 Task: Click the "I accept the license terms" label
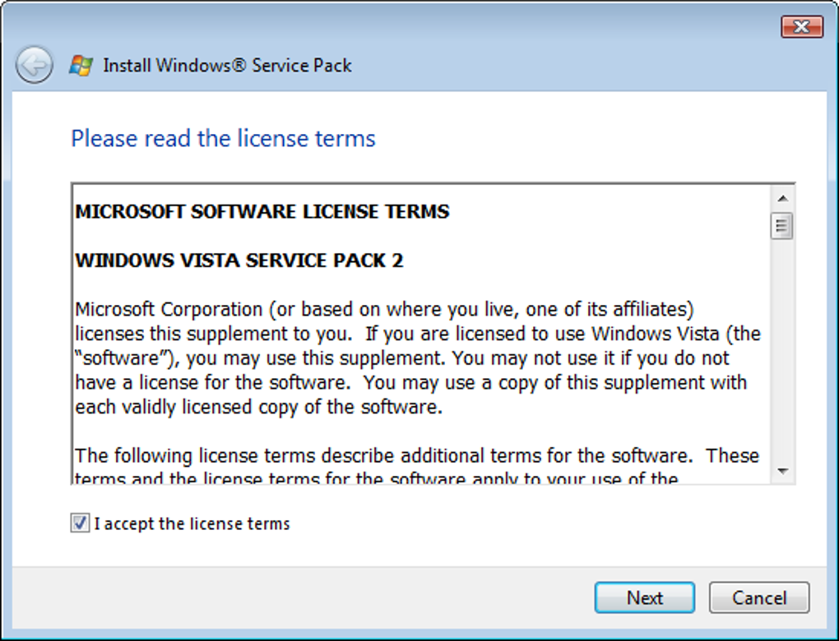[192, 523]
